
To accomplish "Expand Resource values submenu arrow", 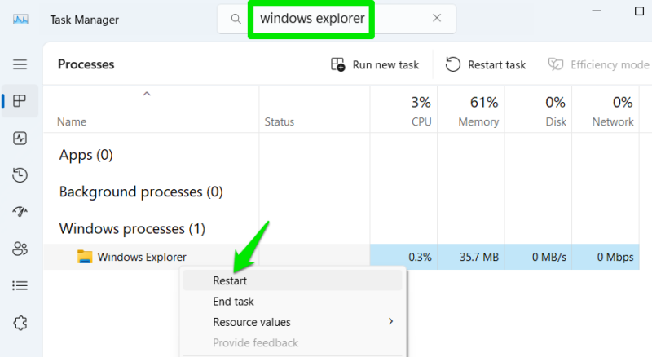I will pyautogui.click(x=390, y=322).
